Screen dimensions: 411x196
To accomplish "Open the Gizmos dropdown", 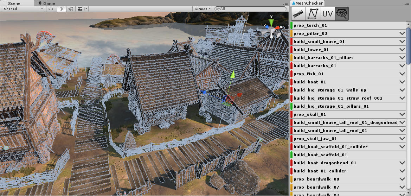I will (203, 9).
